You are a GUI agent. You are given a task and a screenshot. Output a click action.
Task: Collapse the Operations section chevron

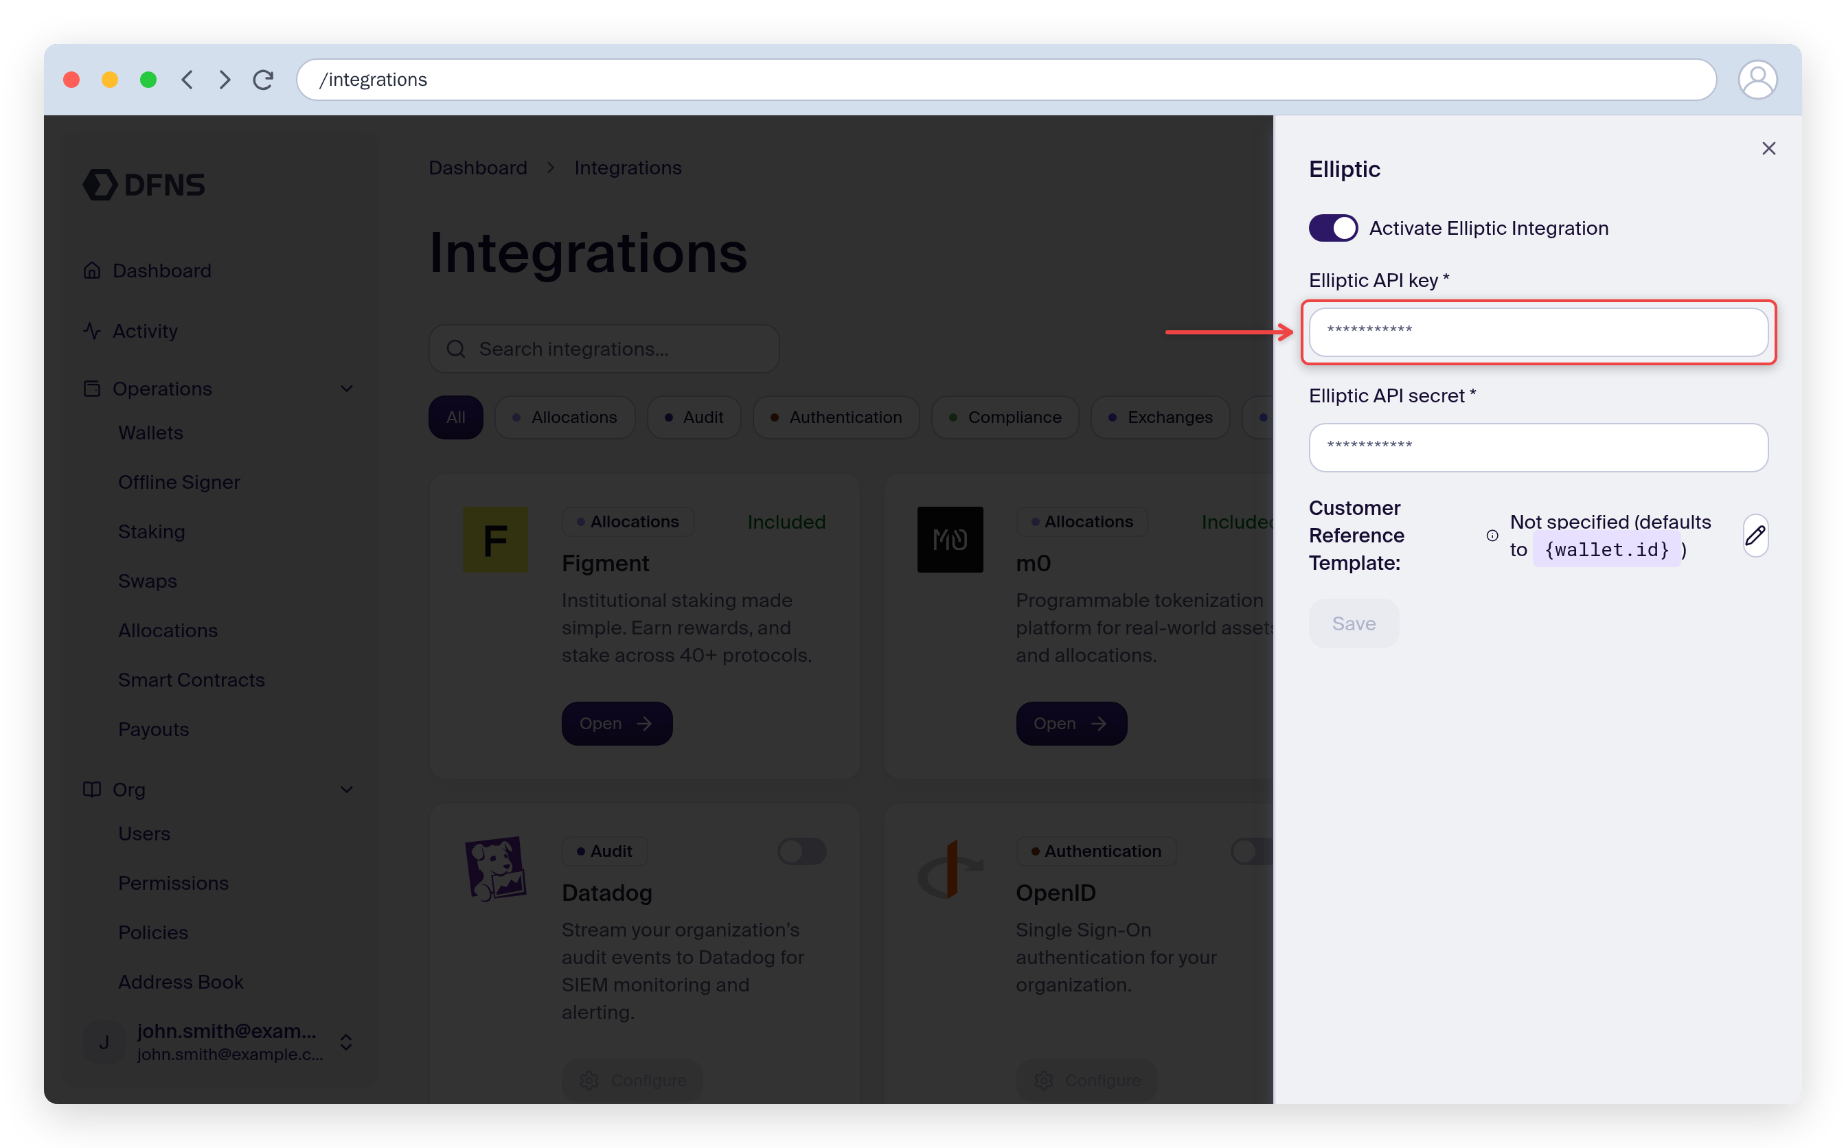click(346, 389)
